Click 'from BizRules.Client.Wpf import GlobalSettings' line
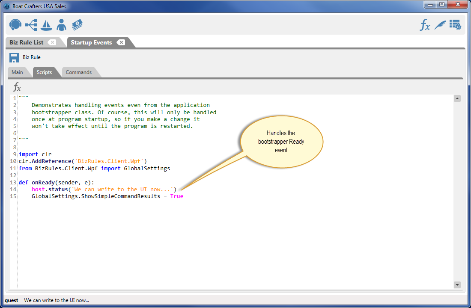The height and width of the screenshot is (308, 471). pyautogui.click(x=94, y=169)
